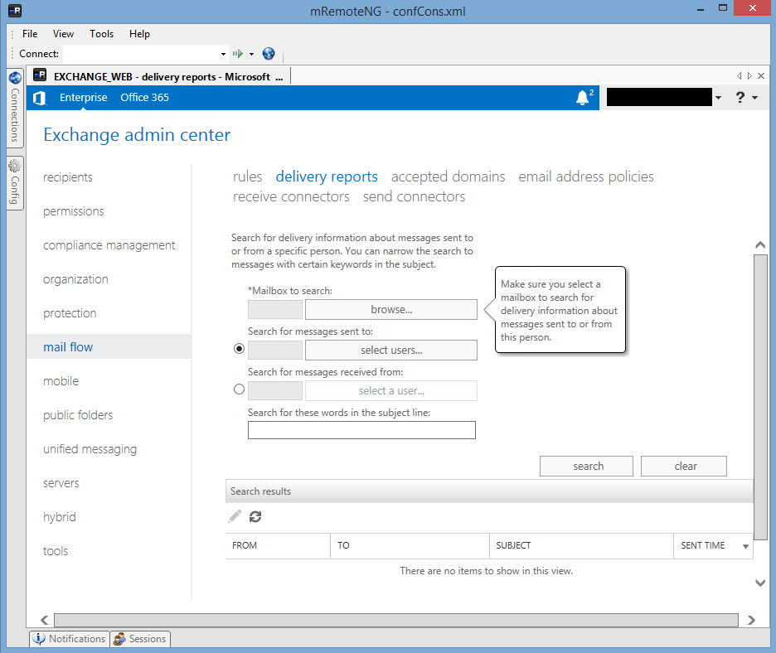The image size is (776, 653).
Task: Sort results by FROM column header
Action: [x=278, y=545]
